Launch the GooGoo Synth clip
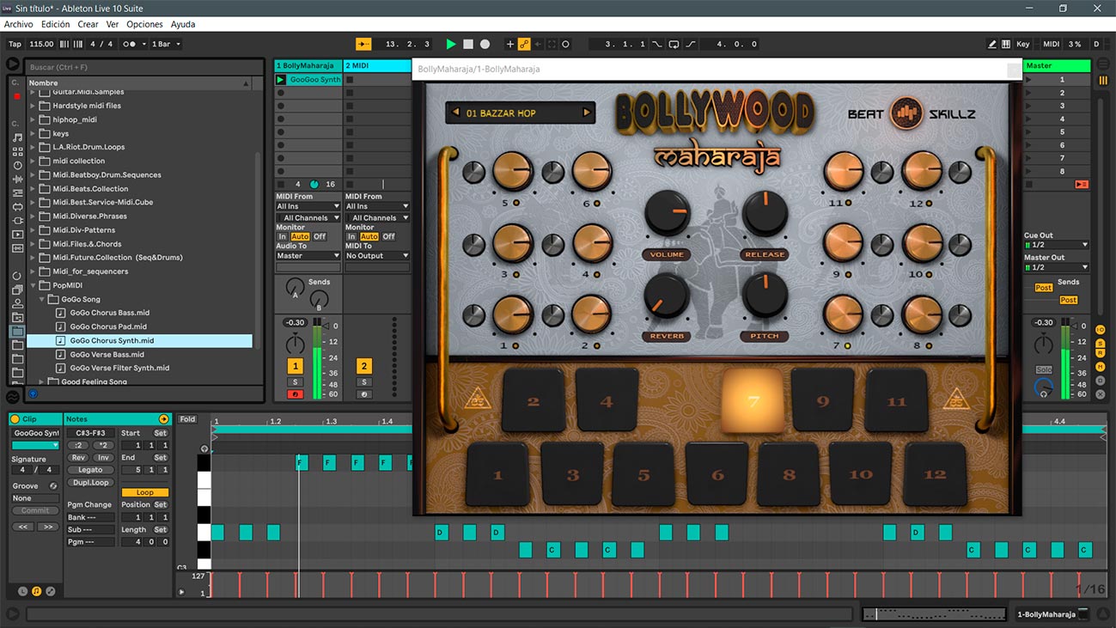Screen dimensions: 1116x628 click(x=280, y=80)
